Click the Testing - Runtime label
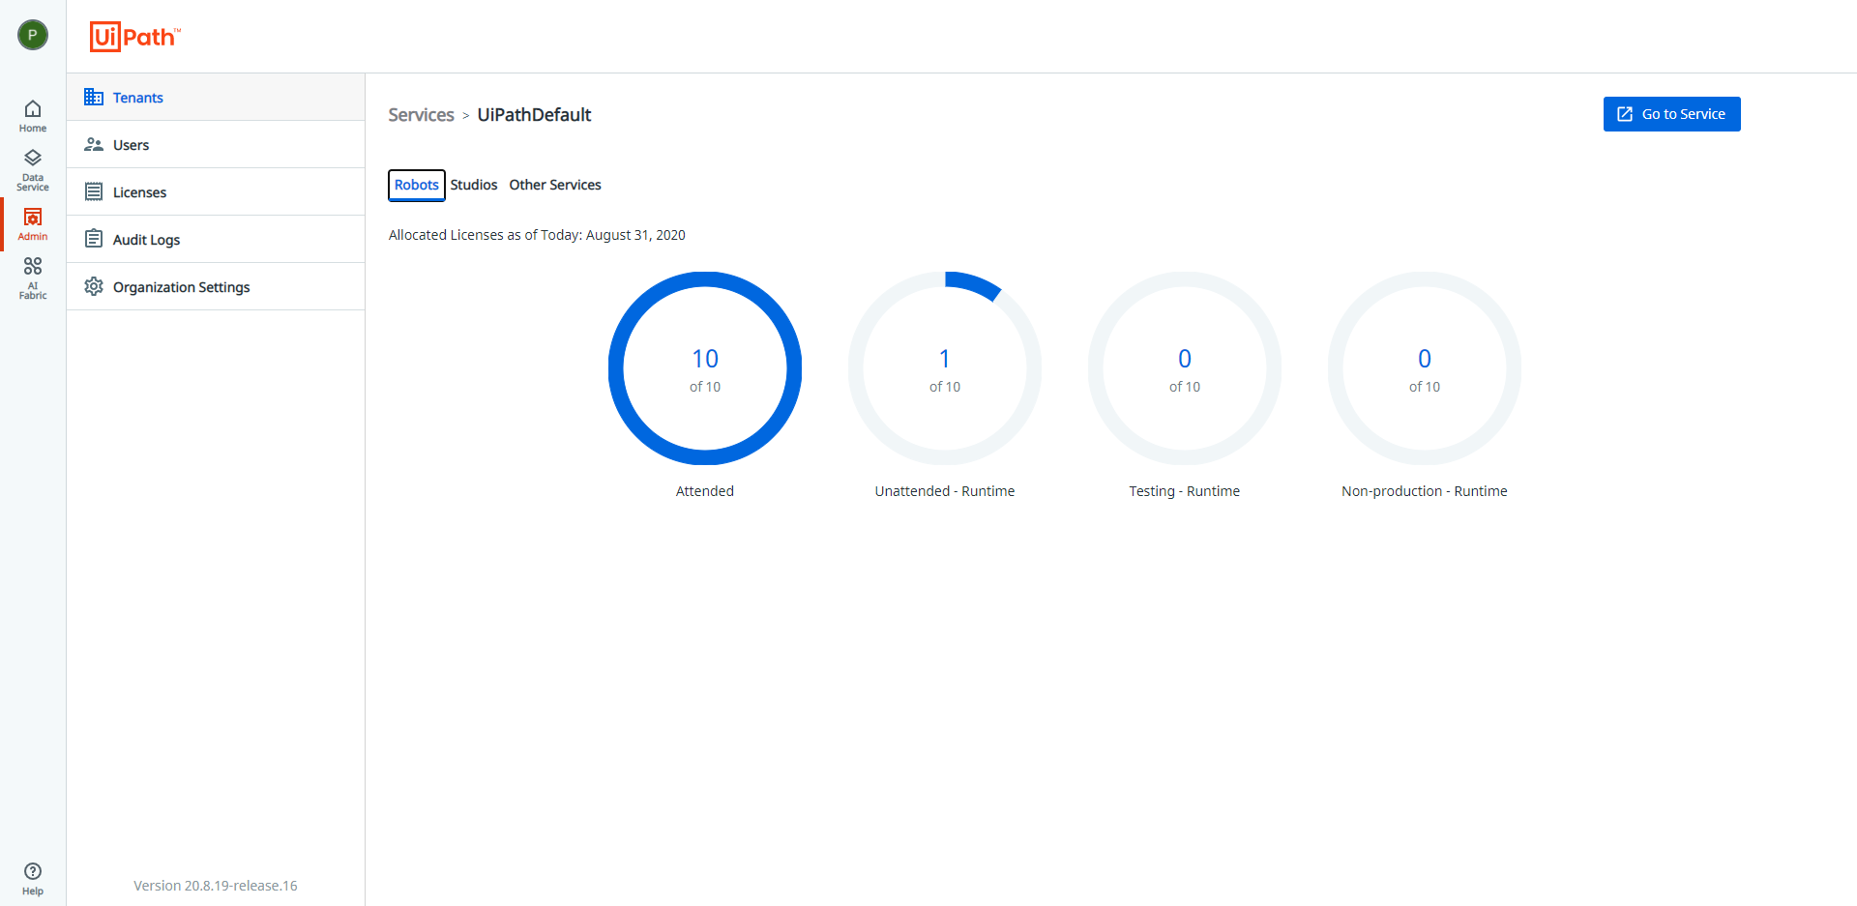This screenshot has width=1857, height=906. 1185,491
